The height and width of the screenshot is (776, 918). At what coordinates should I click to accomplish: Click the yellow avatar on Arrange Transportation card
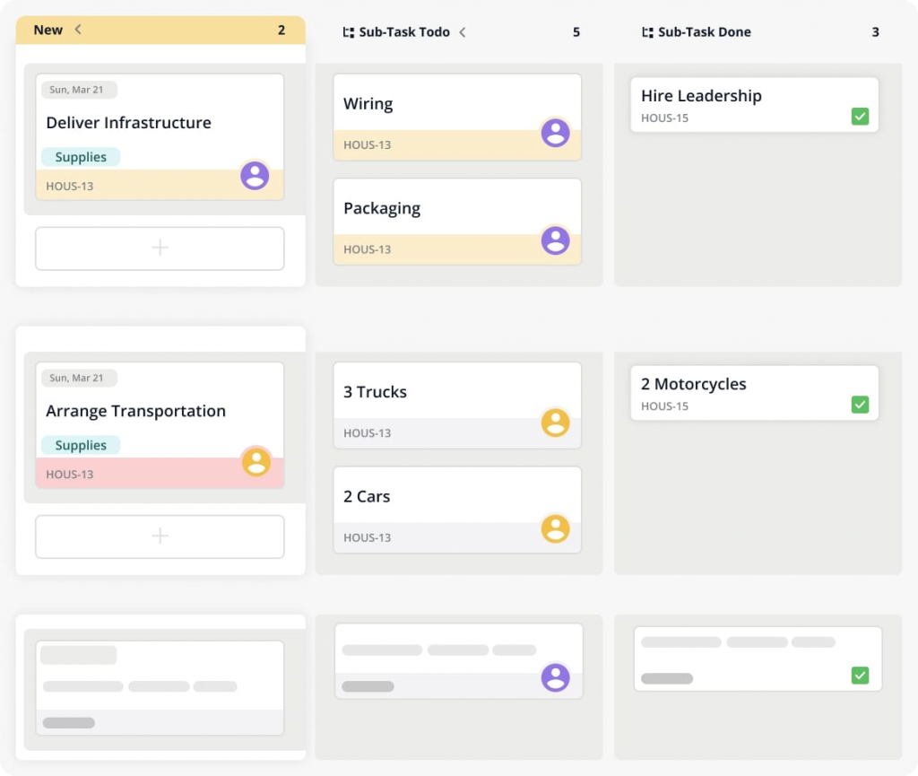(255, 461)
